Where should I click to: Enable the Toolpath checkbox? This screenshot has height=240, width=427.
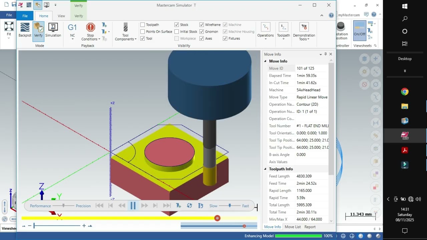click(142, 25)
